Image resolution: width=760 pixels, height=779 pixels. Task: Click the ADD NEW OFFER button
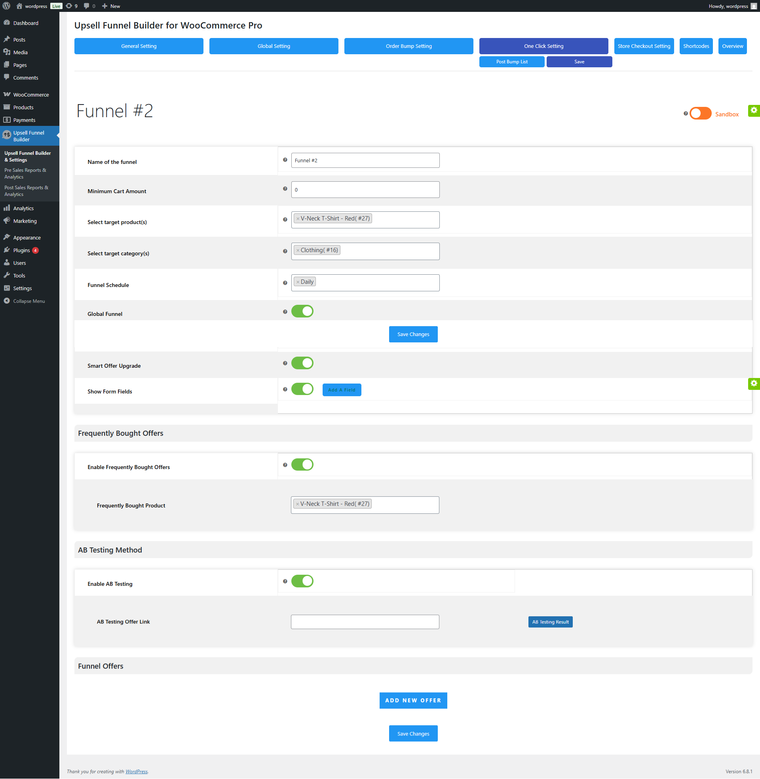(413, 701)
